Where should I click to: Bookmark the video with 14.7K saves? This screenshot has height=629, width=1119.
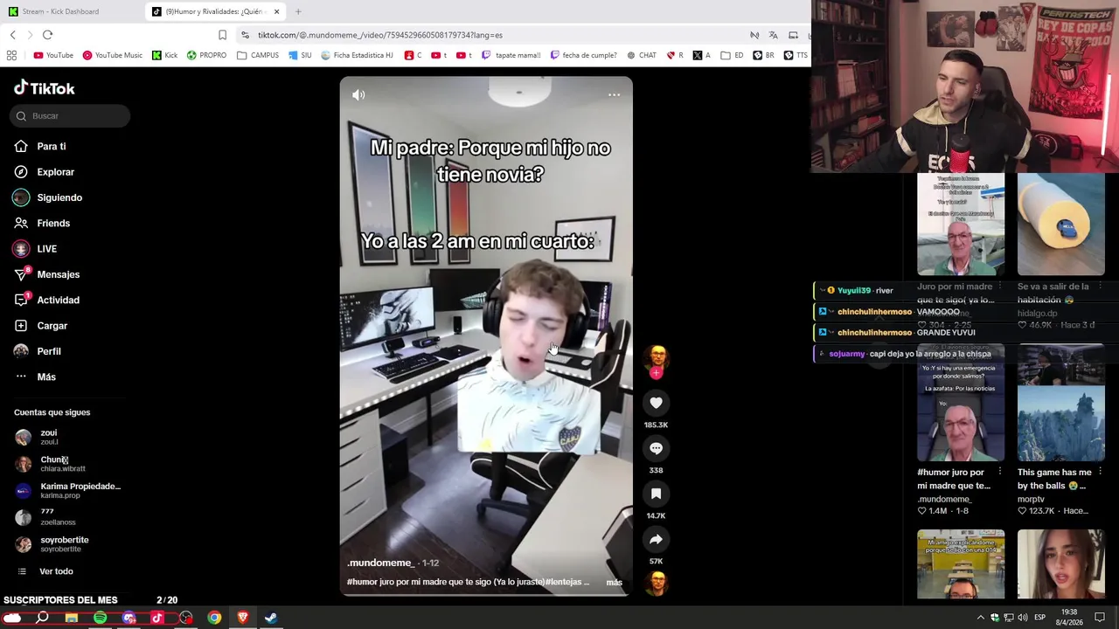[656, 494]
